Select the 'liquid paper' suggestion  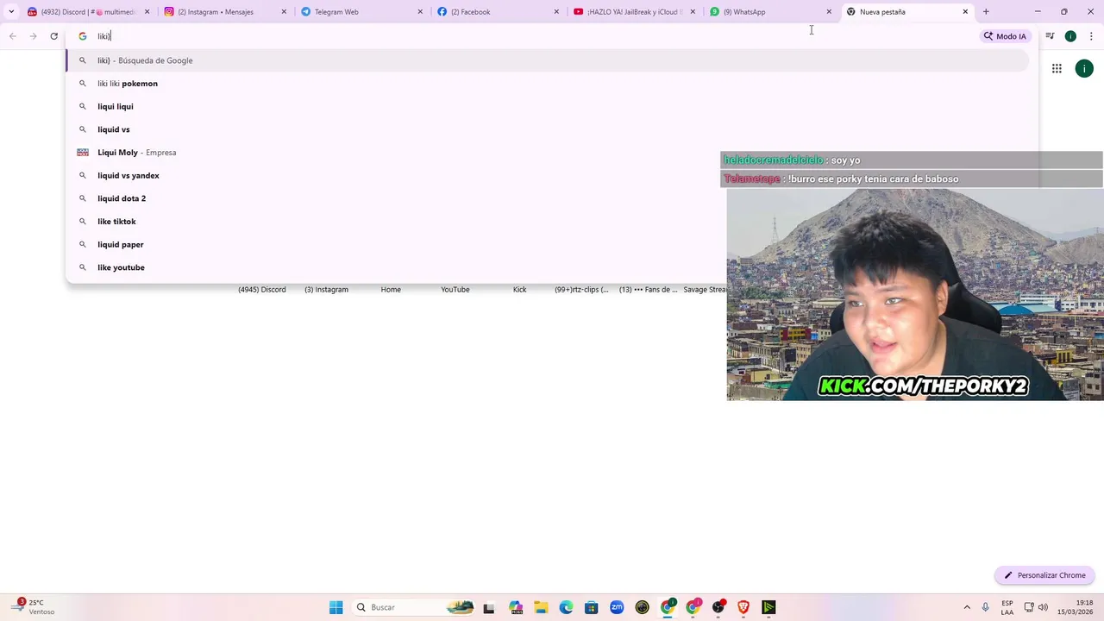point(547,244)
